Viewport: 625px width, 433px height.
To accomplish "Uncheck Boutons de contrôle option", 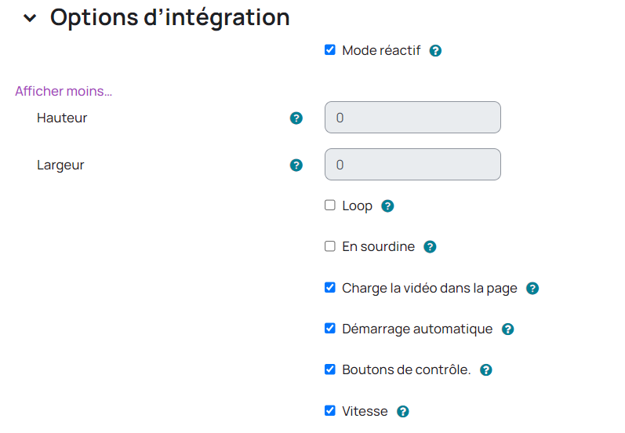I will [x=330, y=369].
